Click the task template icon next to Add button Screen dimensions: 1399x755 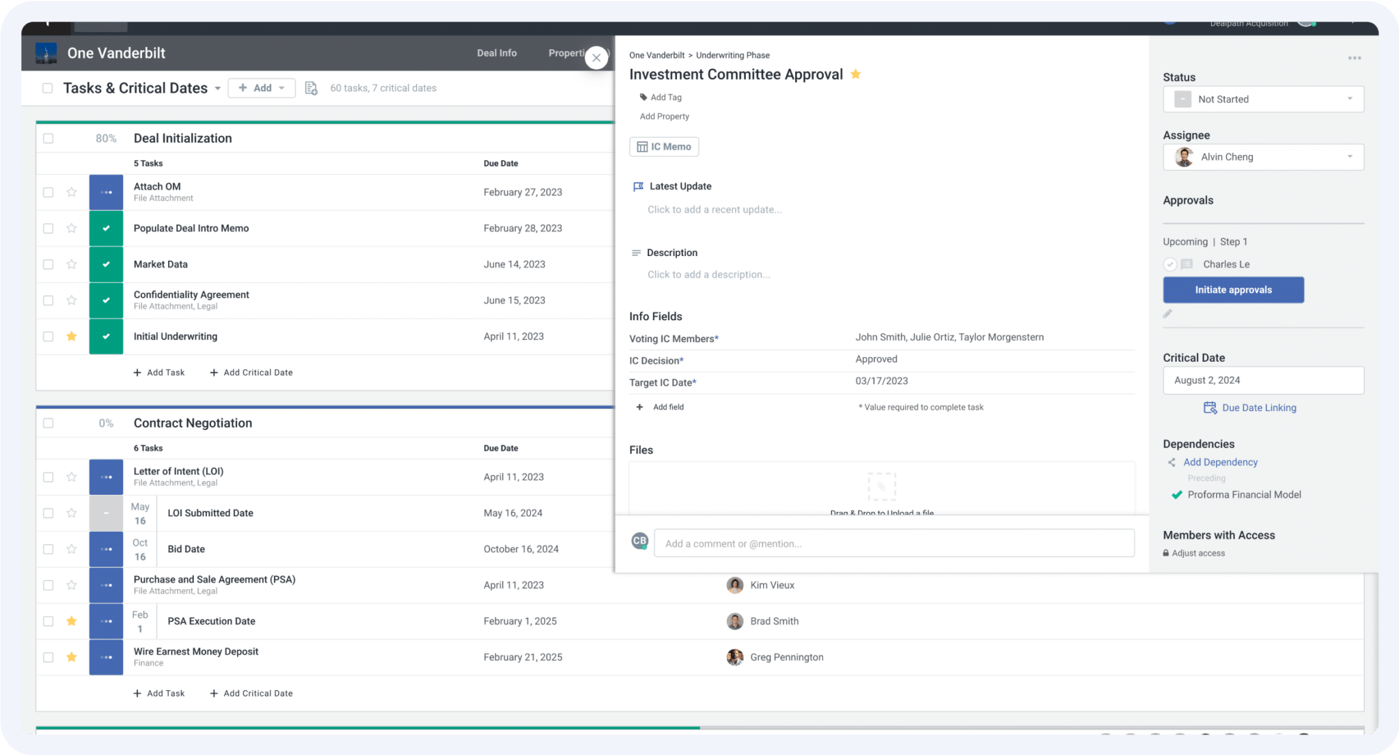tap(311, 88)
